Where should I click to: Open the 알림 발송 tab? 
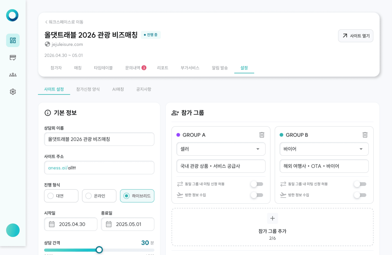pos(220,68)
